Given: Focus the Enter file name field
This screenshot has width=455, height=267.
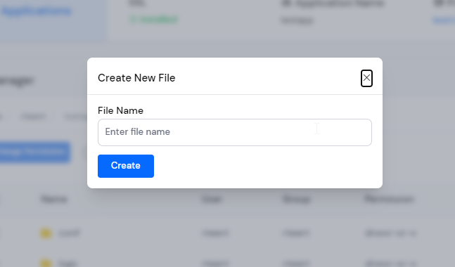Looking at the screenshot, I should (x=234, y=132).
